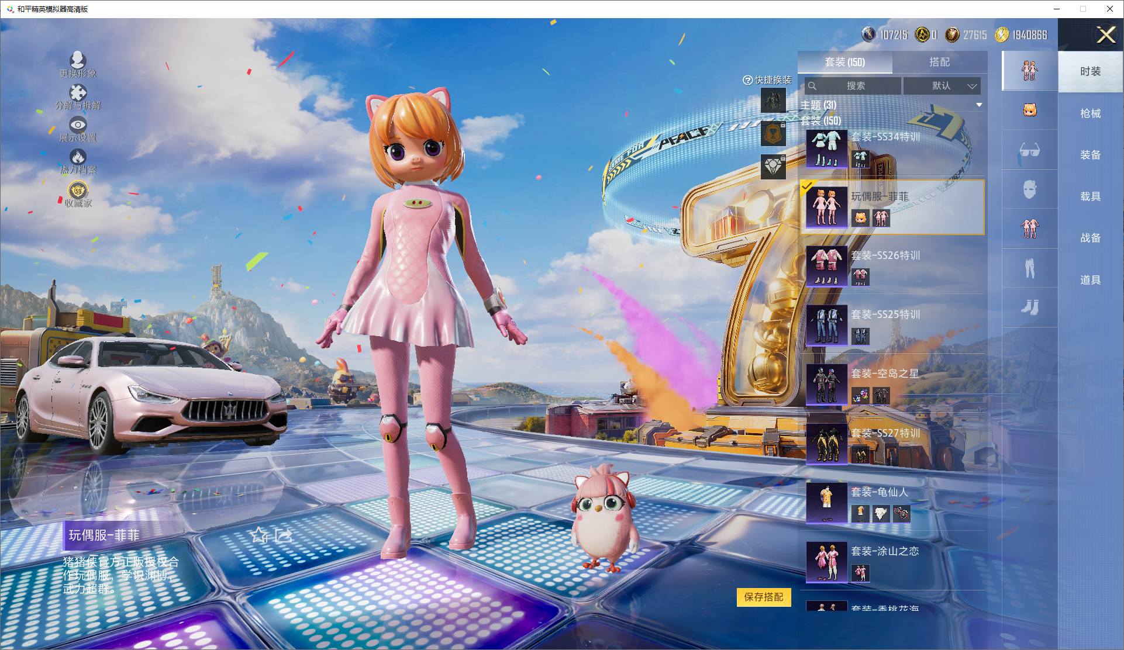This screenshot has width=1124, height=650.
Task: Select the shoes category icon
Action: coord(1030,307)
